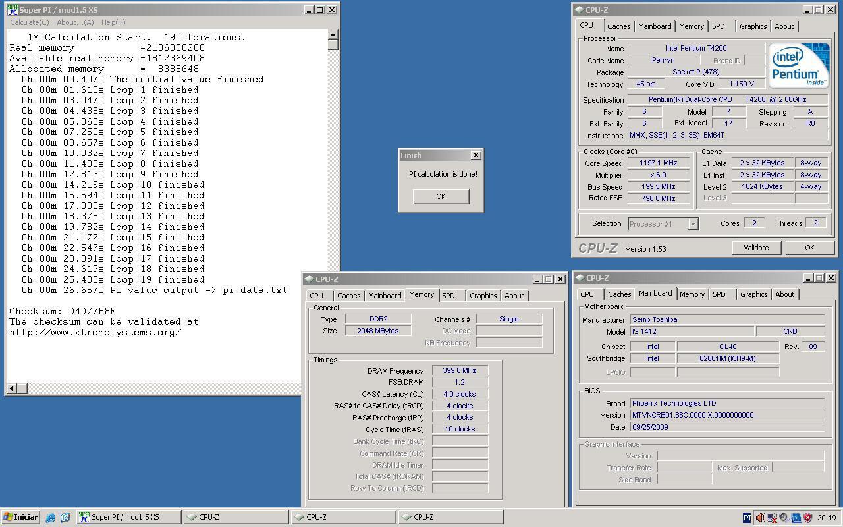
Task: Click the Validate button in CPU-Z
Action: pos(756,248)
